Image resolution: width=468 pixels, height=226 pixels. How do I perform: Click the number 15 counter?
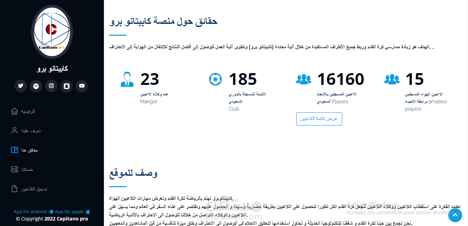click(414, 79)
